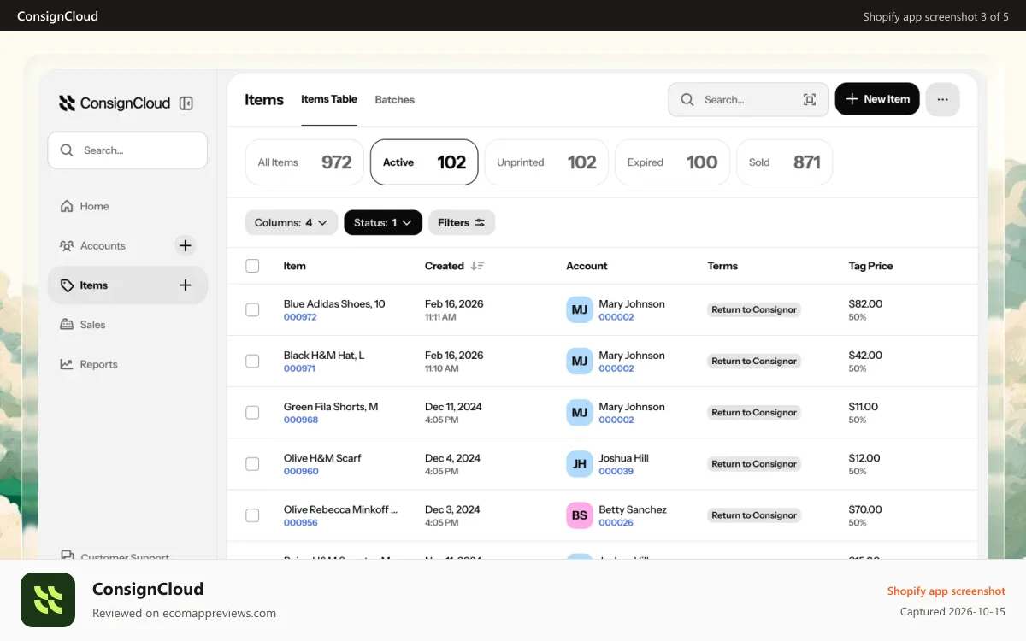Click the $70.00 tag price
The image size is (1026, 641).
(865, 509)
